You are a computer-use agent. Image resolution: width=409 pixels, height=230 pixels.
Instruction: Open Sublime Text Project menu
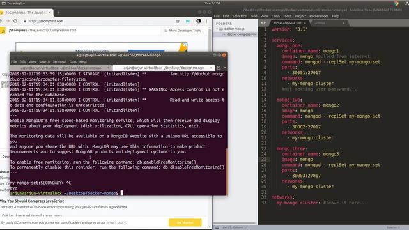[300, 16]
